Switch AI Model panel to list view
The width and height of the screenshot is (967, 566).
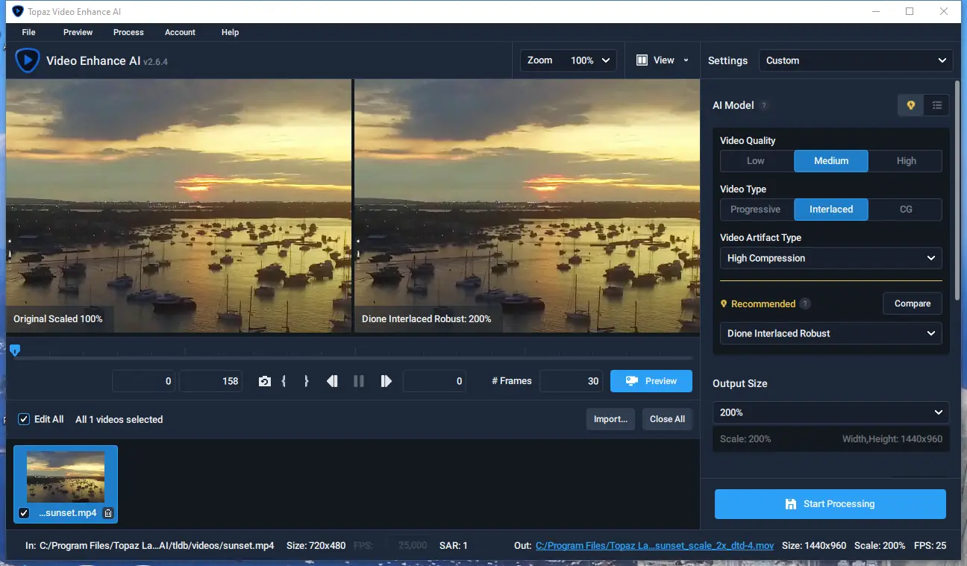click(936, 105)
